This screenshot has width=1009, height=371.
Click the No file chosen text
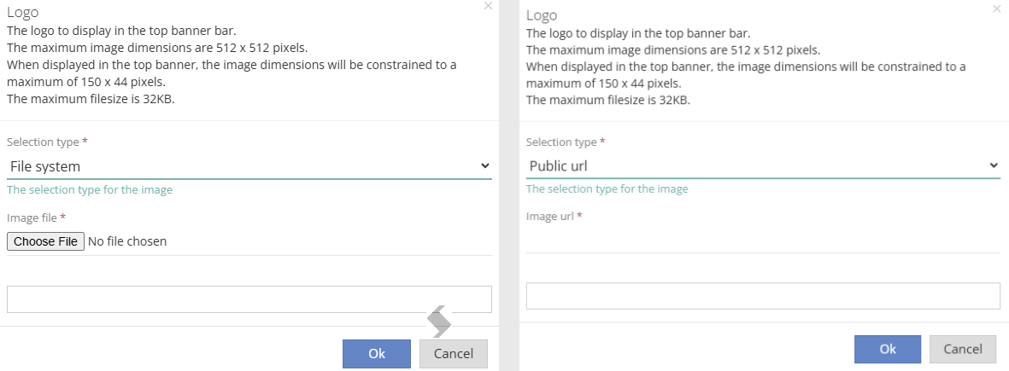[127, 241]
